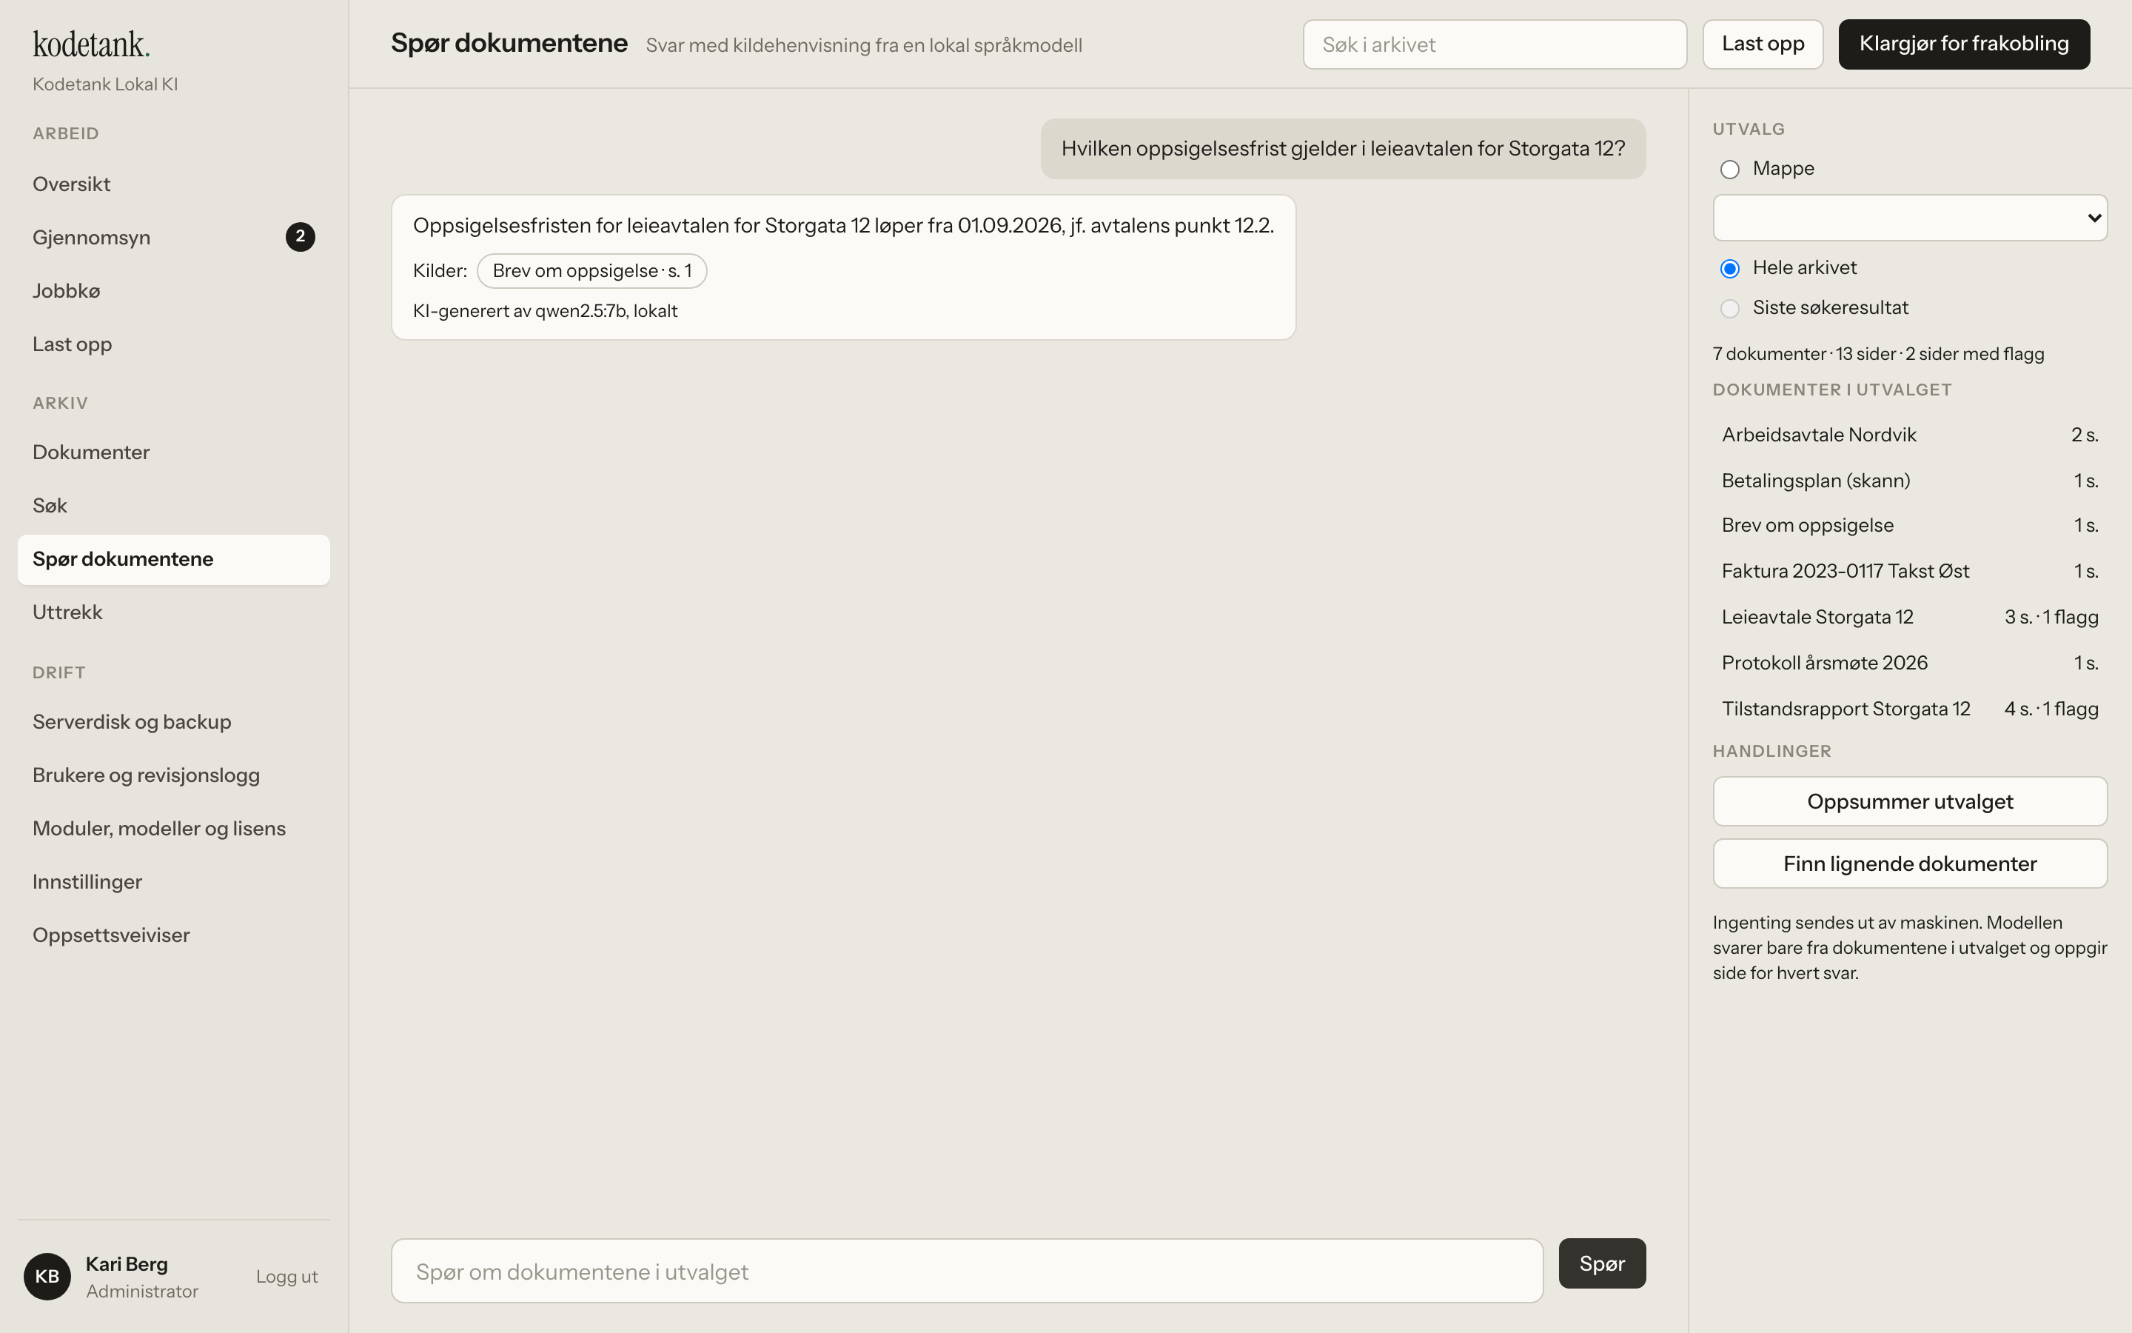2132x1333 pixels.
Task: Click the user question message bubble
Action: tap(1343, 149)
